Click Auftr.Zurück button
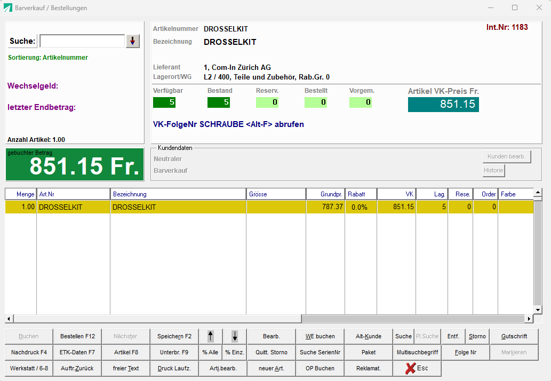The height and width of the screenshot is (381, 551). (78, 368)
